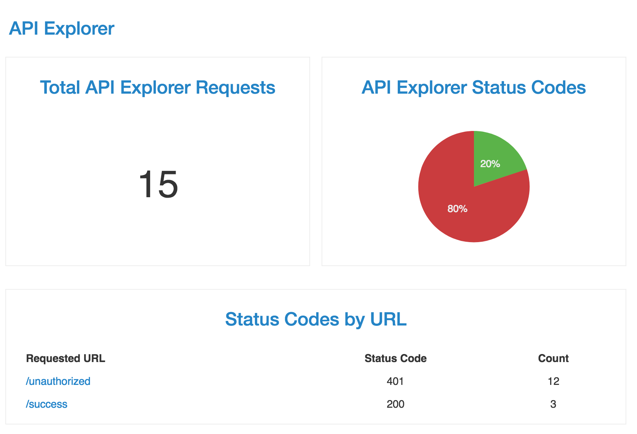The height and width of the screenshot is (434, 637).
Task: Click the 200 status code cell
Action: 395,404
